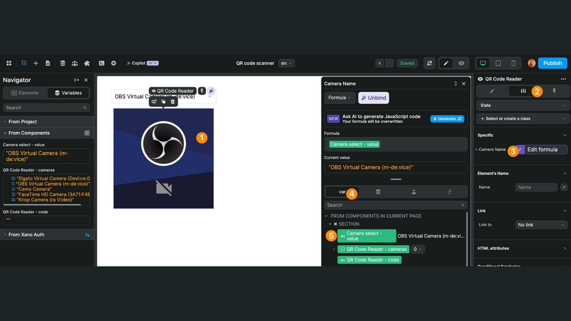Open the language selector showing 'en'
The width and height of the screenshot is (571, 321).
[x=286, y=63]
